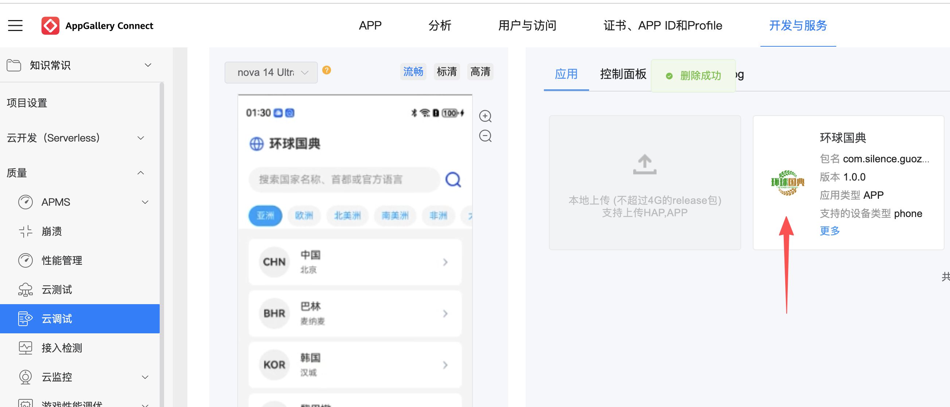This screenshot has width=950, height=407.
Task: Zoom in the device preview
Action: coord(485,116)
